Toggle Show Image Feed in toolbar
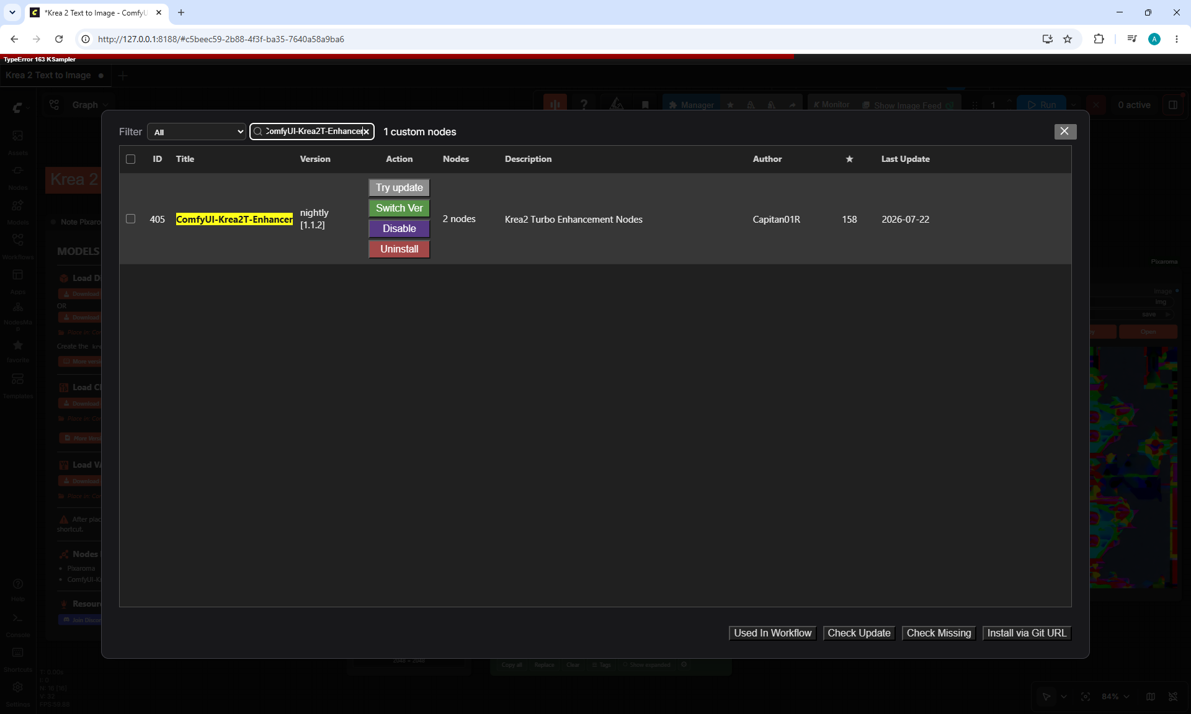 point(908,105)
